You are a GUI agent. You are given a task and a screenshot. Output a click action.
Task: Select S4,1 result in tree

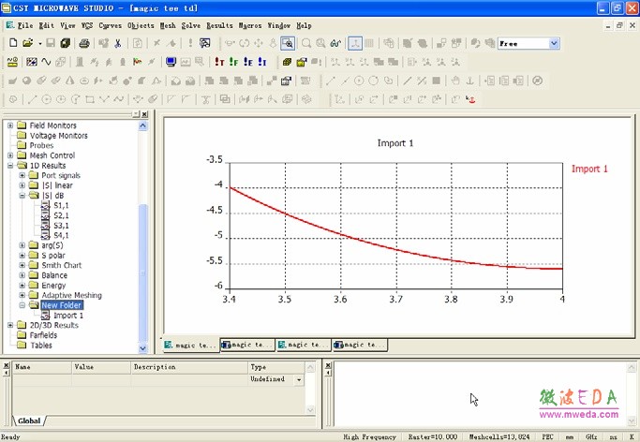(x=61, y=235)
